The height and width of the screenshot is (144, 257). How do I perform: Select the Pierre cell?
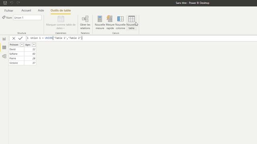pos(16,58)
